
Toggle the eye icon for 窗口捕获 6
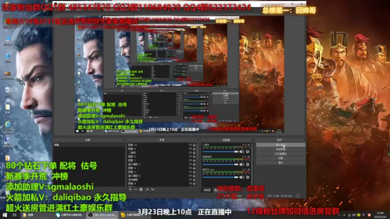coord(191,176)
